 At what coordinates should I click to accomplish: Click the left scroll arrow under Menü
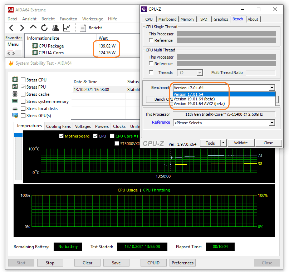9,54
